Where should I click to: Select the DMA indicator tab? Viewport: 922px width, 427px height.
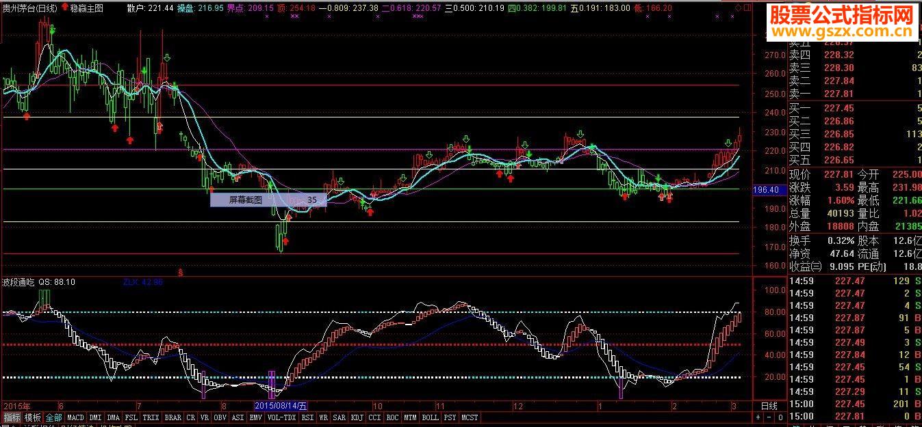click(114, 417)
